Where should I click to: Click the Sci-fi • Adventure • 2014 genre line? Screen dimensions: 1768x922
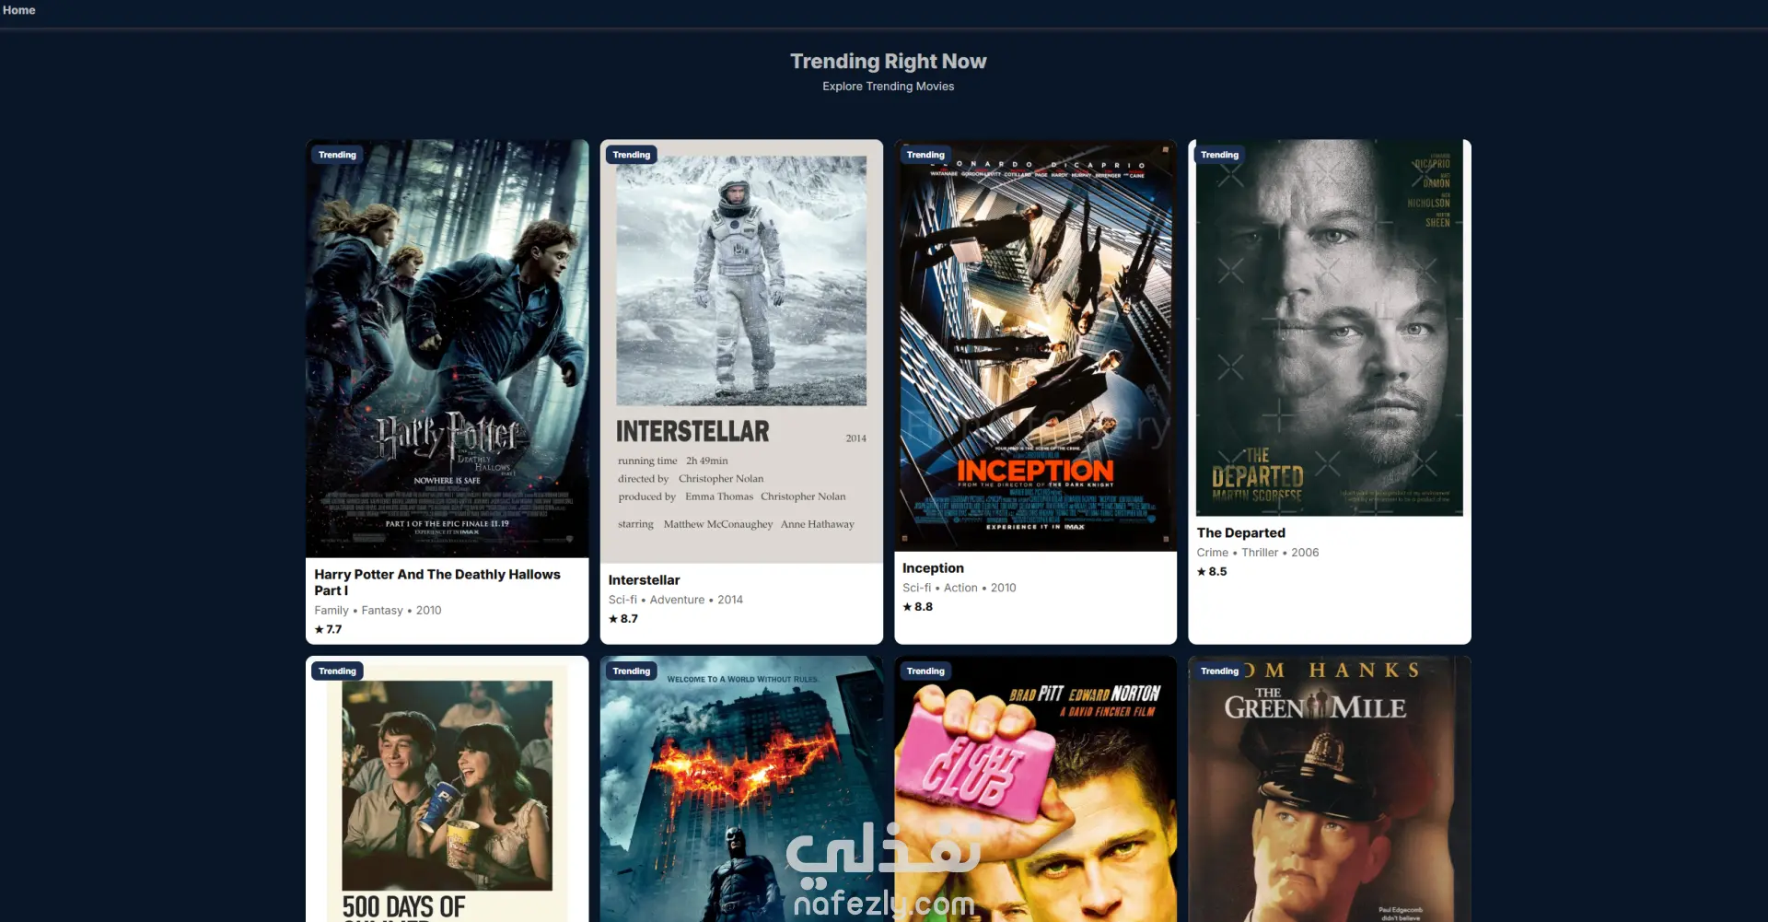[675, 600]
